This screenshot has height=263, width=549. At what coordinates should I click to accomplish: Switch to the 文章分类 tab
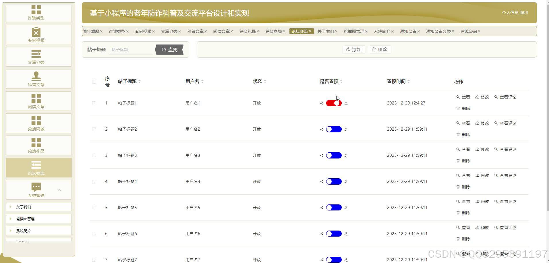pyautogui.click(x=169, y=31)
